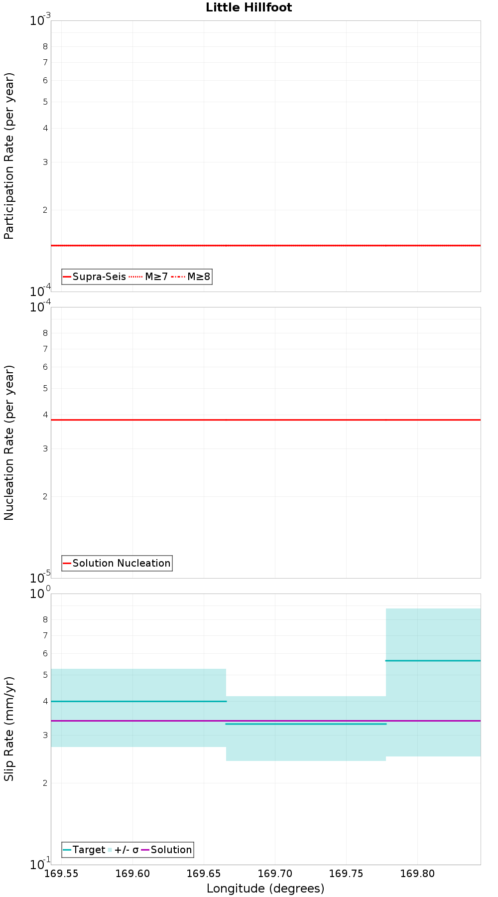Image resolution: width=498 pixels, height=897 pixels.
Task: Select the Solution Nucleation legend entry
Action: pos(117,563)
